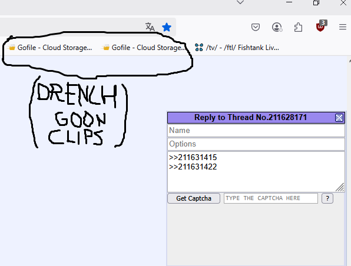Minimize the browser window
This screenshot has height=266, width=351.
289,2
